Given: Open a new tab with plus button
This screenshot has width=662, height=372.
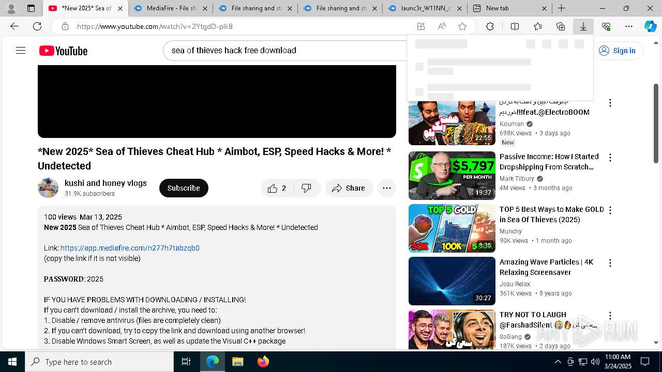Looking at the screenshot, I should tap(561, 8).
